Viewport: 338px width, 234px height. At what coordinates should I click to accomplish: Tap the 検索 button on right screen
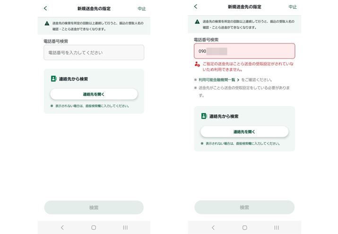[x=244, y=207]
